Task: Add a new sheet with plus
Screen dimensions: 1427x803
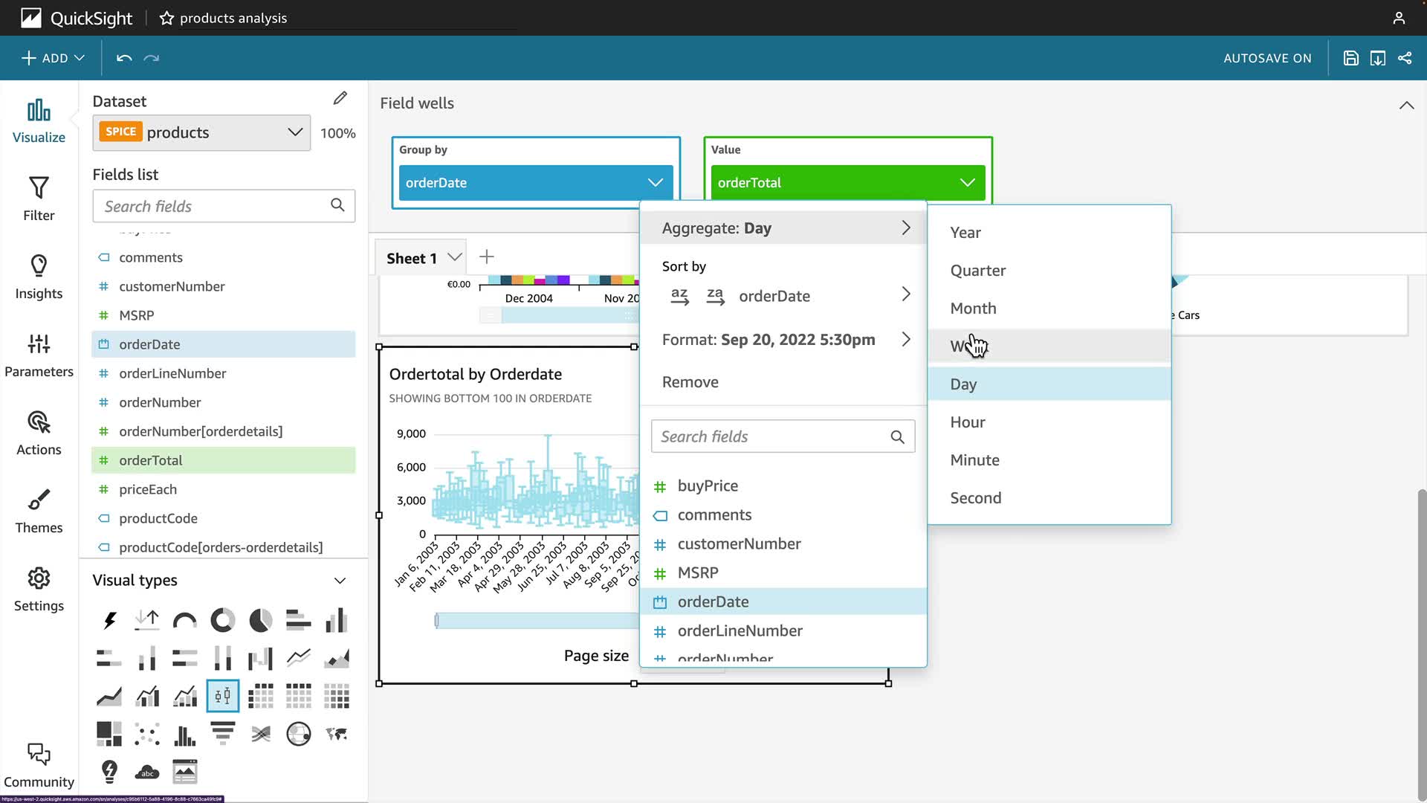Action: 487,257
